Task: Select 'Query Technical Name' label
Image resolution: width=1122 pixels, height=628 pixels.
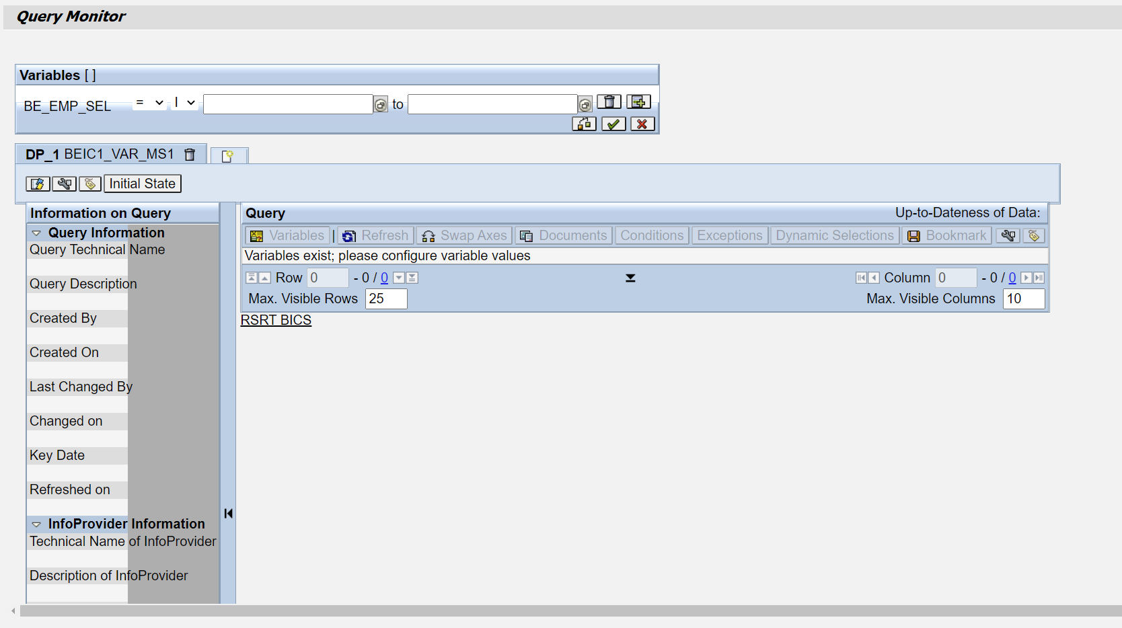Action: (97, 249)
